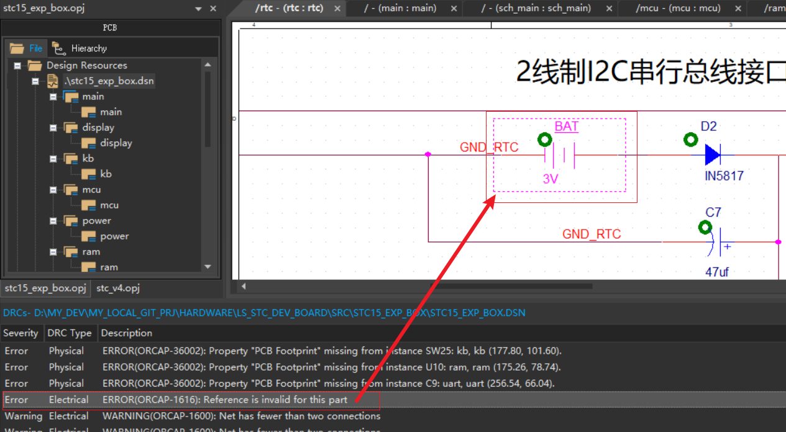786x432 pixels.
Task: Open the project panel dropdown arrow
Action: (198, 9)
